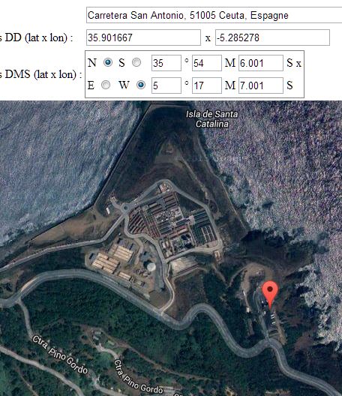
Task: Click the longitude minutes field showing 17
Action: [207, 85]
